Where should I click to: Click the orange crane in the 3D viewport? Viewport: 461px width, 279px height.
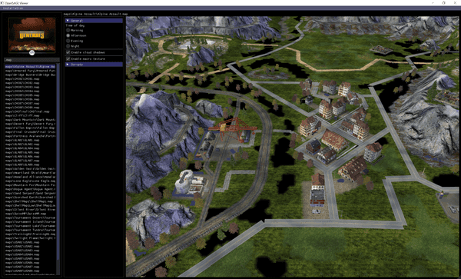click(232, 128)
